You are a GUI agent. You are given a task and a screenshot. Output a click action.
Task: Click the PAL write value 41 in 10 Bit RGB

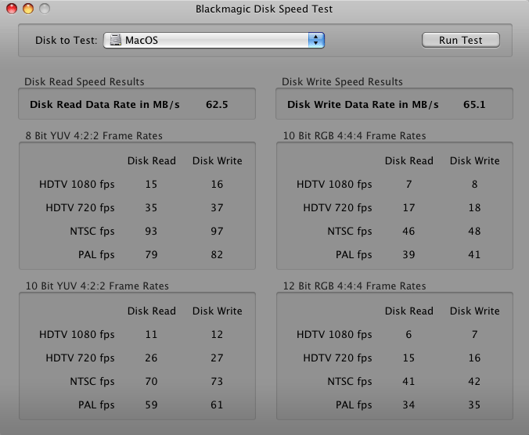pos(474,254)
